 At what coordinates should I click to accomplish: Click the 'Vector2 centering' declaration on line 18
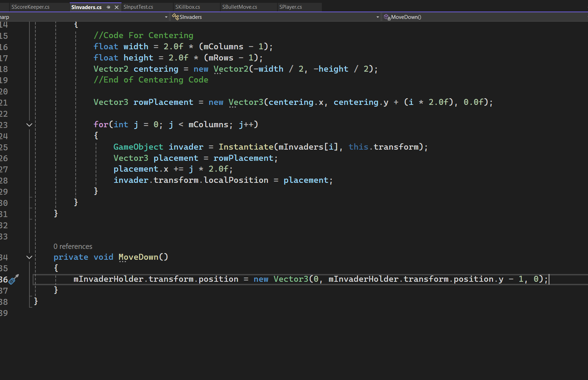point(136,69)
